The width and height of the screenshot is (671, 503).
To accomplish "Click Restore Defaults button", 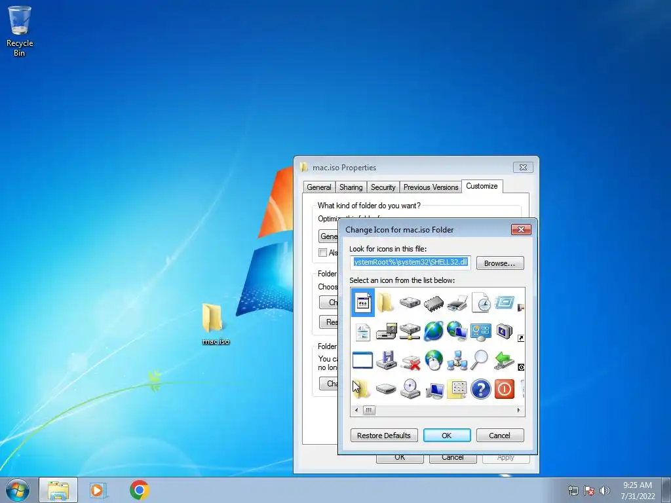I will tap(384, 435).
